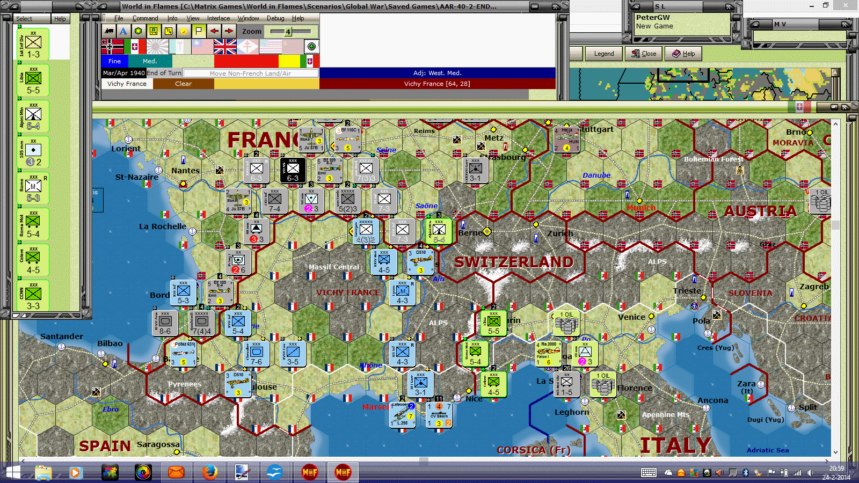Viewport: 859px width, 483px height.
Task: Adjust the Zoom slider handle
Action: pyautogui.click(x=288, y=32)
